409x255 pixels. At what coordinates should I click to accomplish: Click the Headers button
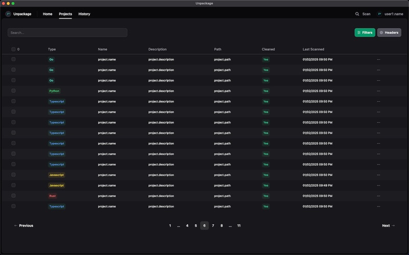pos(389,33)
